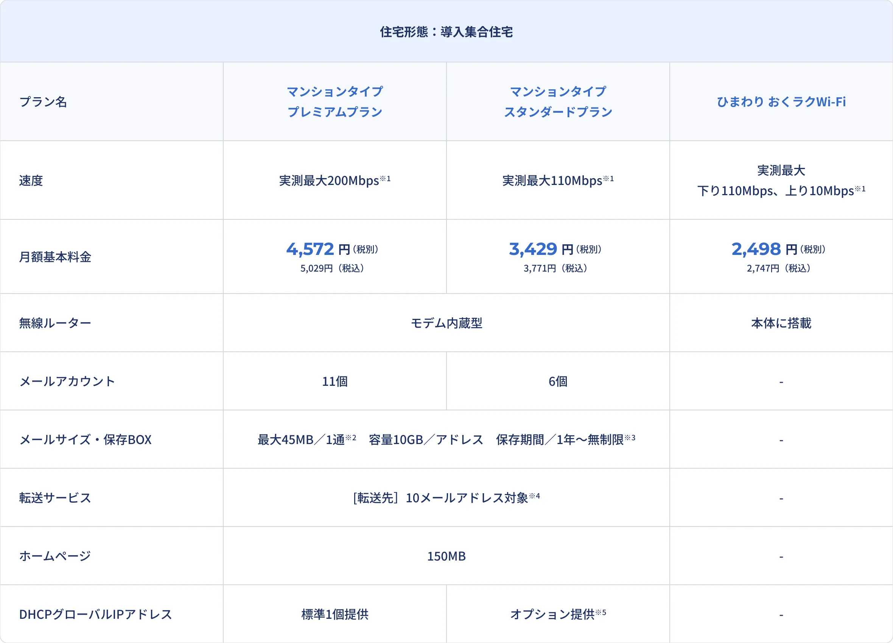The height and width of the screenshot is (643, 893).
Task: Click the ※5 footnote after オプション提供
Action: point(601,612)
